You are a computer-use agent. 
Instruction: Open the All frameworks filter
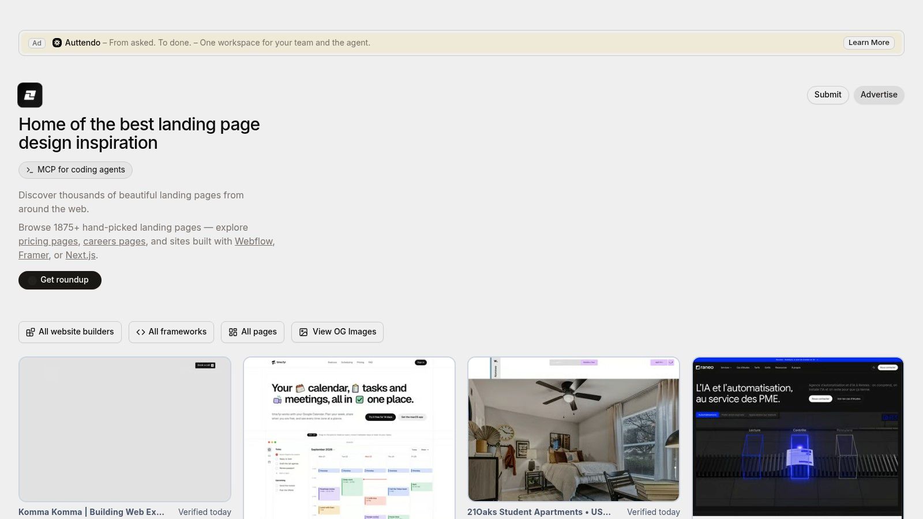[x=171, y=332]
